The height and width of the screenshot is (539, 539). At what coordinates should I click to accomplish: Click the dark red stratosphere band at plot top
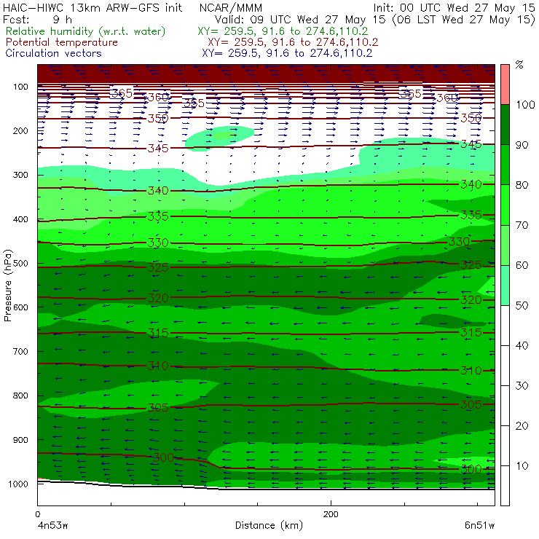click(266, 74)
